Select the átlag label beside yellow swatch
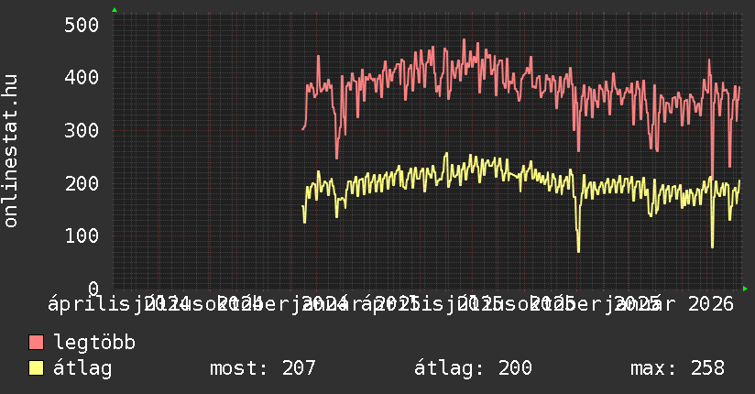Screen dimensions: 755x394 coord(82,369)
